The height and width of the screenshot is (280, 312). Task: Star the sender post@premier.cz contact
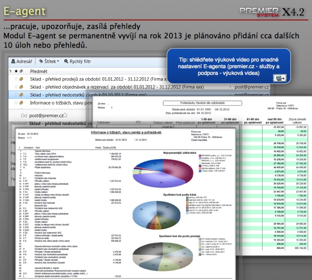pyautogui.click(x=65, y=115)
